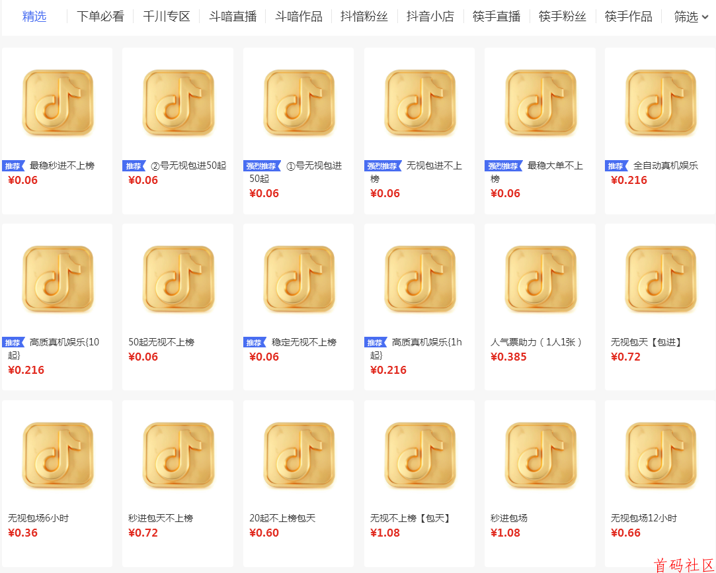Select the 下单必看 tab
Screen dimensions: 716x573
pyautogui.click(x=100, y=17)
